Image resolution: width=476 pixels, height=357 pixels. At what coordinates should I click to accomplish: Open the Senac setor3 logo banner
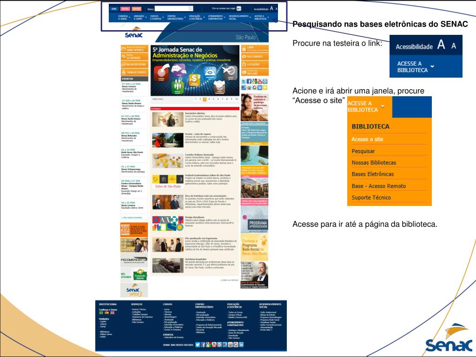[134, 290]
